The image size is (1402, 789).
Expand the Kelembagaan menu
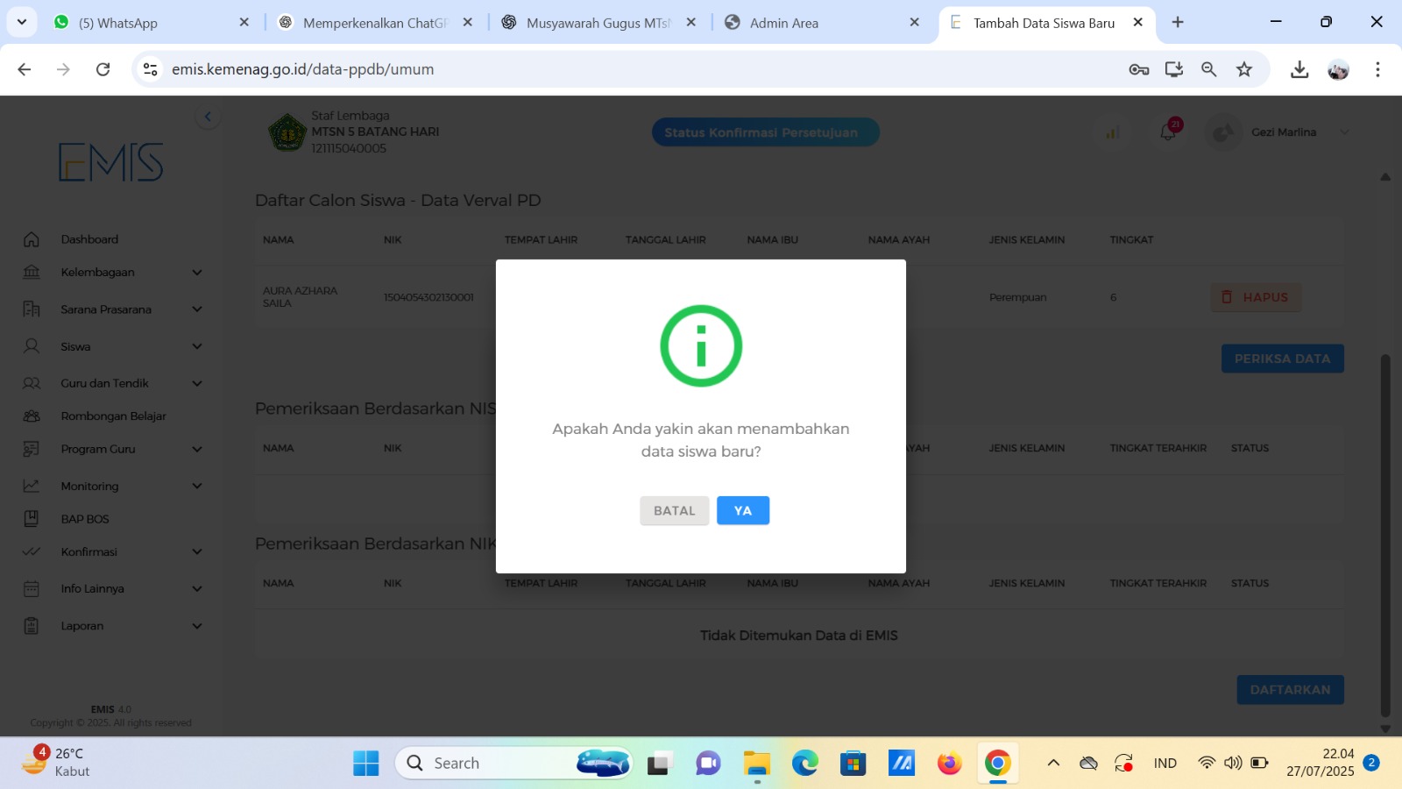(x=197, y=273)
